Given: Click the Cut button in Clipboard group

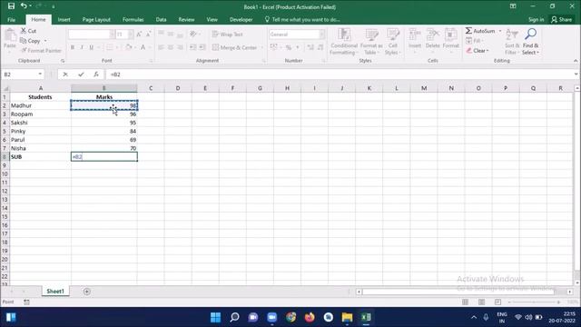Looking at the screenshot, I should pyautogui.click(x=28, y=31).
